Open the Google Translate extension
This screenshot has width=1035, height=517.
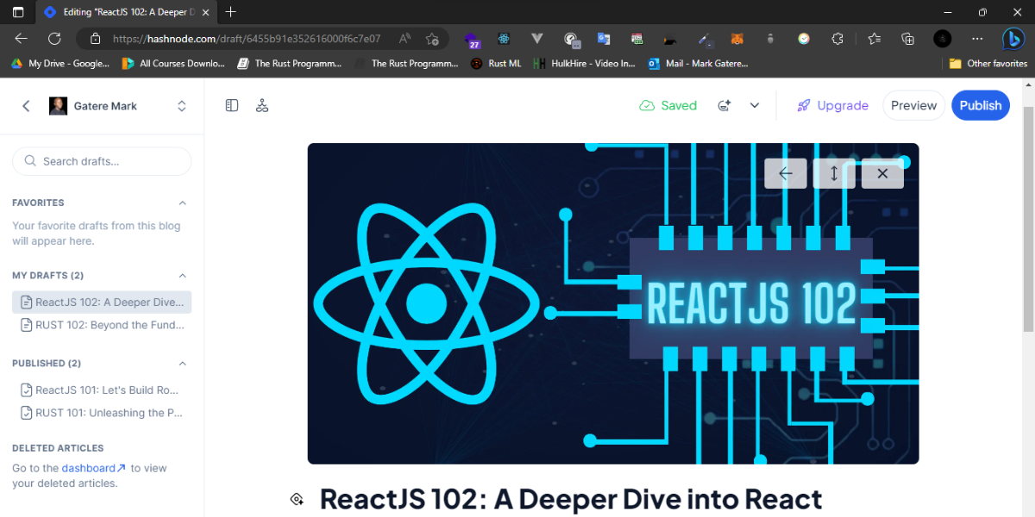(604, 39)
